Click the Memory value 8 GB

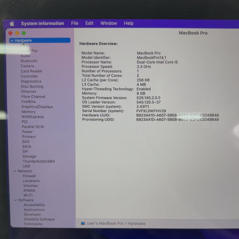(x=141, y=94)
